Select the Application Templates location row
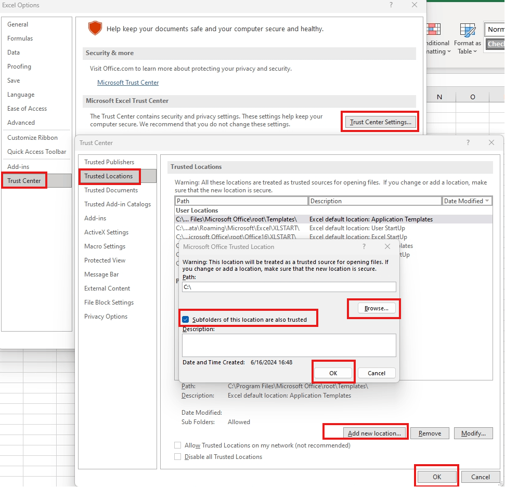This screenshot has width=505, height=487. [x=334, y=219]
